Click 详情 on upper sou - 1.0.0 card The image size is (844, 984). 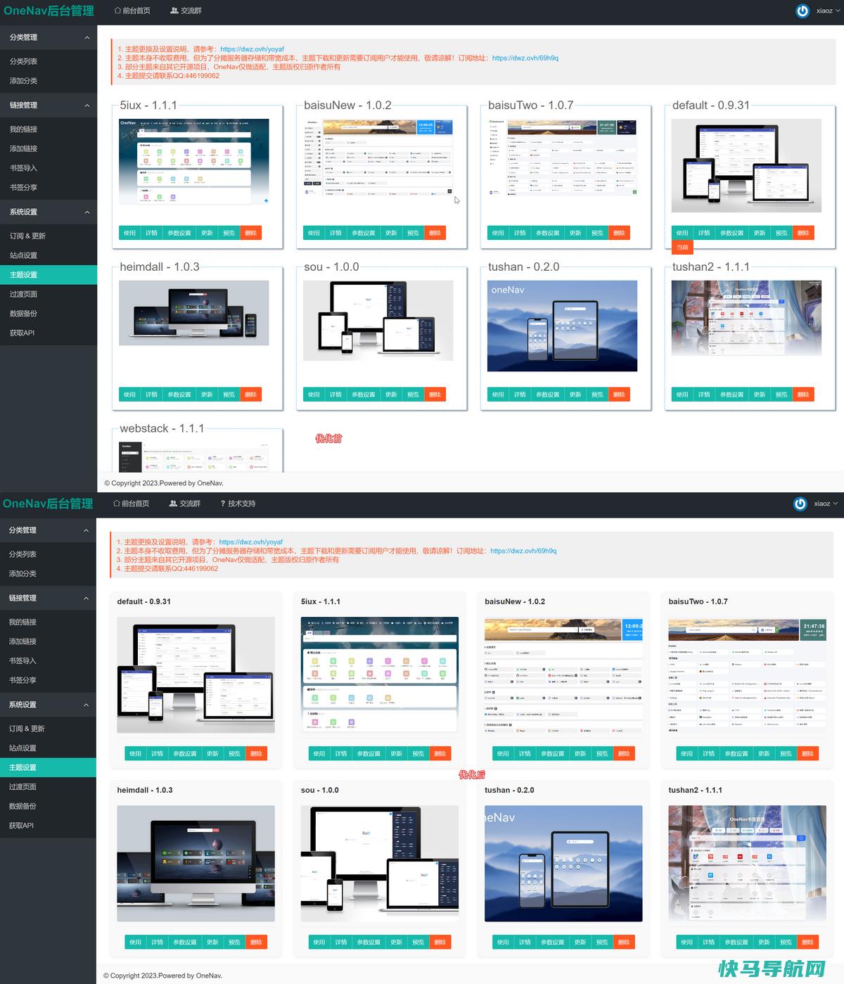pyautogui.click(x=335, y=395)
